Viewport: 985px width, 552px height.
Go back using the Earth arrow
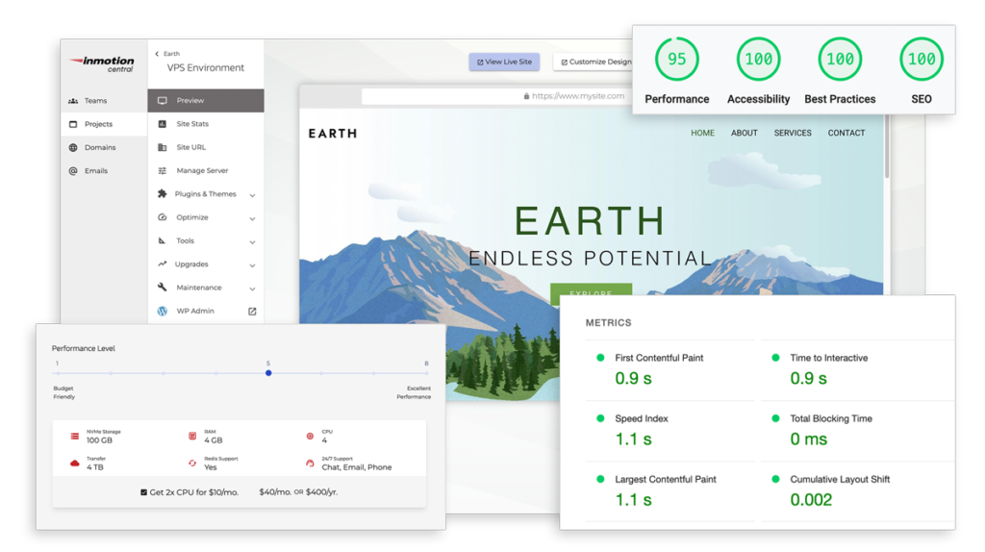[157, 54]
